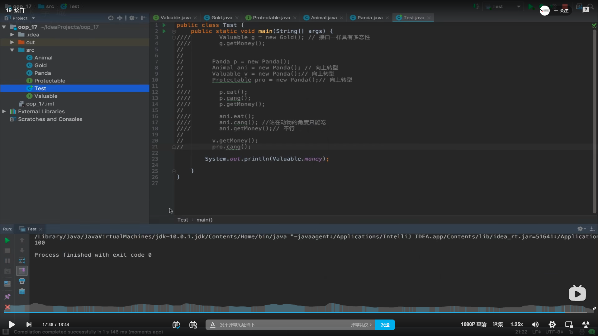Click the 关注 follow button

pos(561,11)
